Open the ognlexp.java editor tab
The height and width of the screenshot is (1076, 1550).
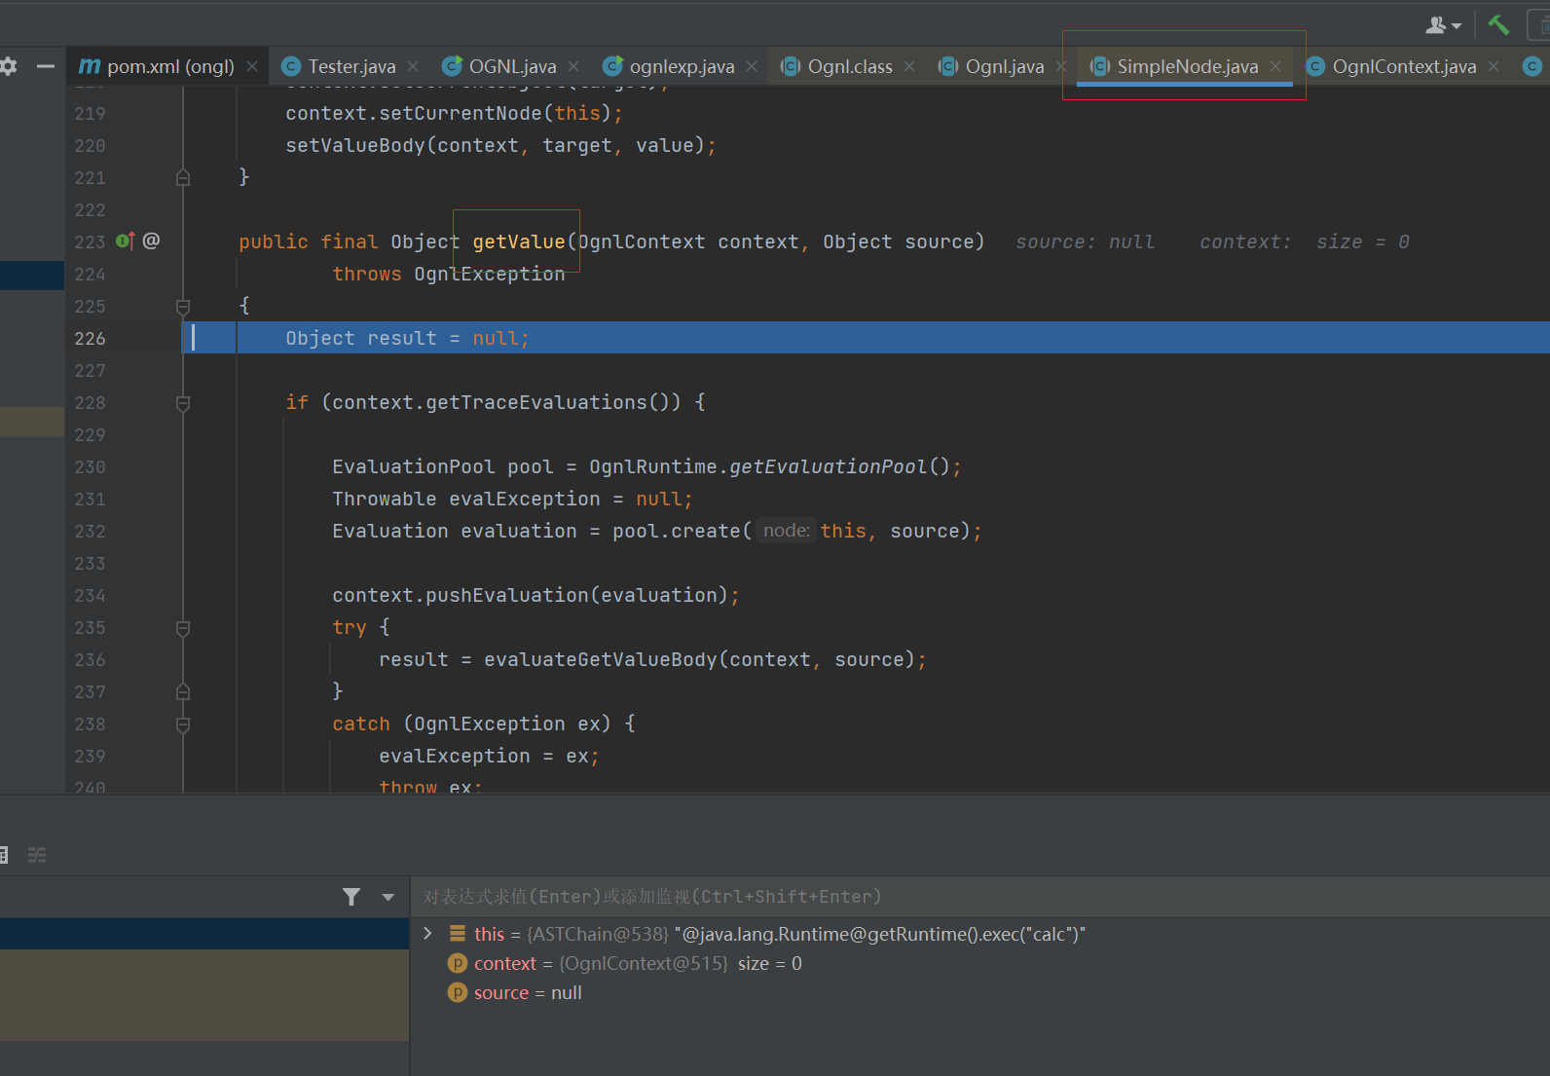pyautogui.click(x=669, y=66)
